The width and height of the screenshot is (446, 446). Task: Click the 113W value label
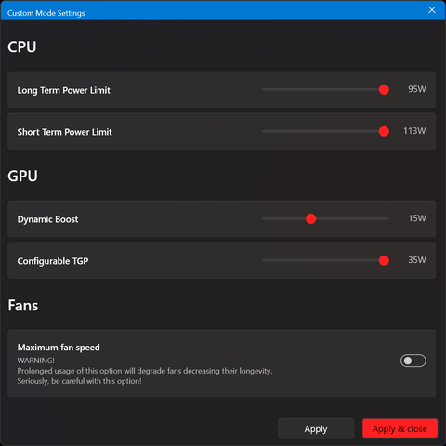[x=414, y=131]
